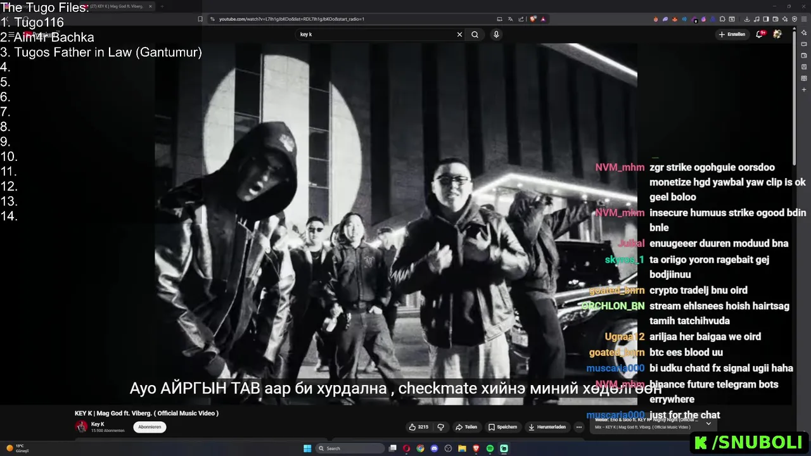Click the Abonnieren subscribe button
Image resolution: width=811 pixels, height=456 pixels.
pos(150,427)
